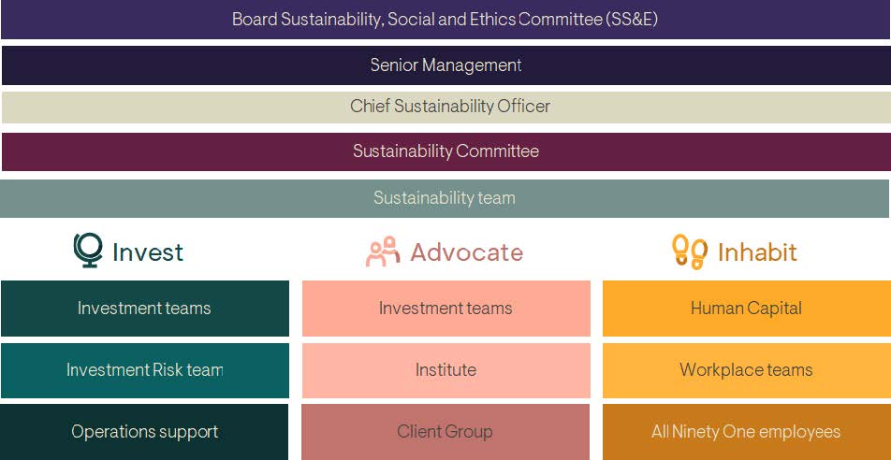Image resolution: width=891 pixels, height=460 pixels.
Task: Select Investment teams under Advocate
Action: (x=445, y=309)
